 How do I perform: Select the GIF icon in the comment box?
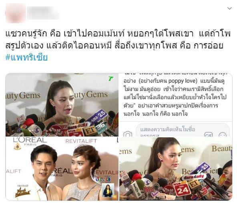point(209,135)
